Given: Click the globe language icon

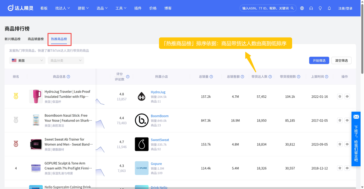Looking at the screenshot, I should [x=302, y=8].
